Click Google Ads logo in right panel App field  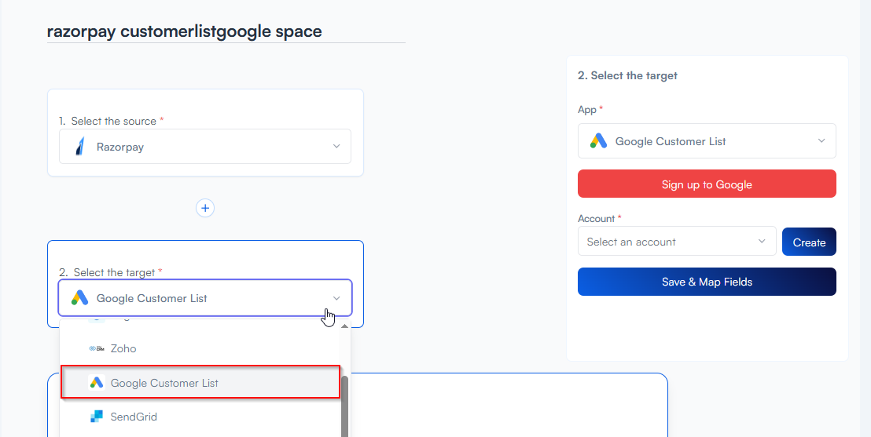[599, 141]
